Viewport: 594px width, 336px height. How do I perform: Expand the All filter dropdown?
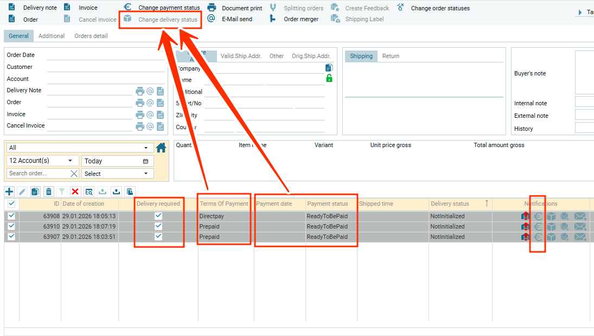(x=80, y=148)
